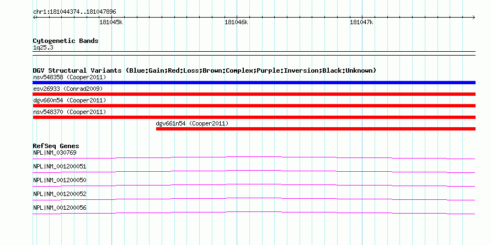Open the NPL|NM_030769 transcript label

55,153
